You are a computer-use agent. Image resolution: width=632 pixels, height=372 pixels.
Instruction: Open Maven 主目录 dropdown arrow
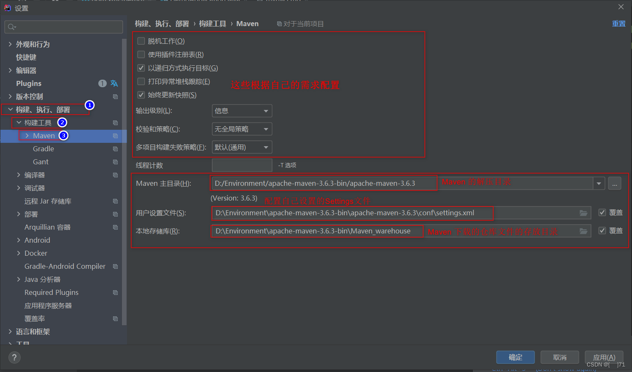coord(599,184)
